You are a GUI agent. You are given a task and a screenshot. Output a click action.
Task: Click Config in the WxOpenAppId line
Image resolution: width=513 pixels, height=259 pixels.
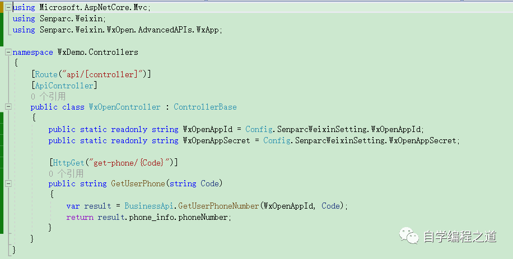point(259,129)
